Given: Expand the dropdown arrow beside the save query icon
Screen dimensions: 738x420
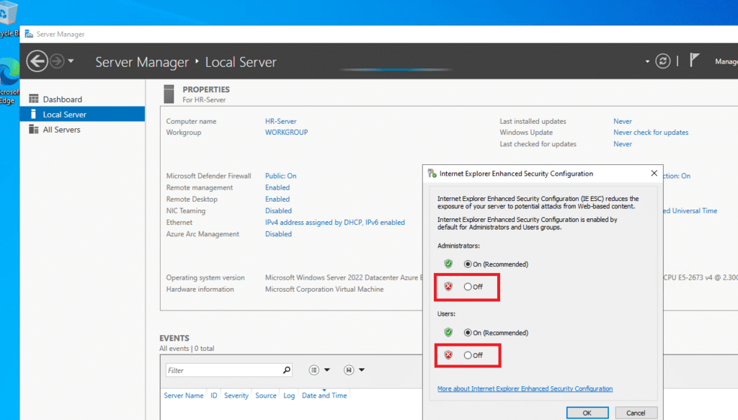Looking at the screenshot, I should [362, 370].
